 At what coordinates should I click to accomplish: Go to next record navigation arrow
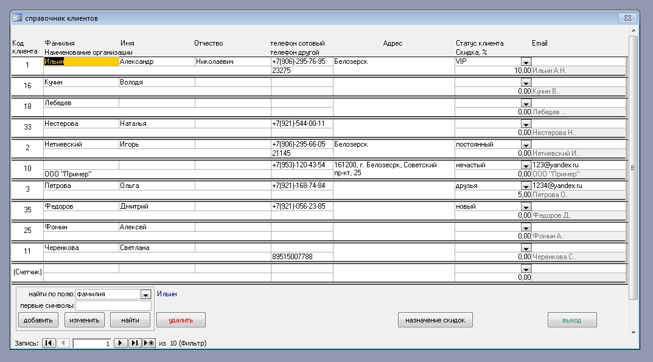(x=120, y=343)
